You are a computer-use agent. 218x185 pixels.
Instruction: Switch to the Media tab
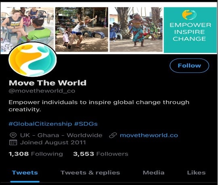click(154, 172)
